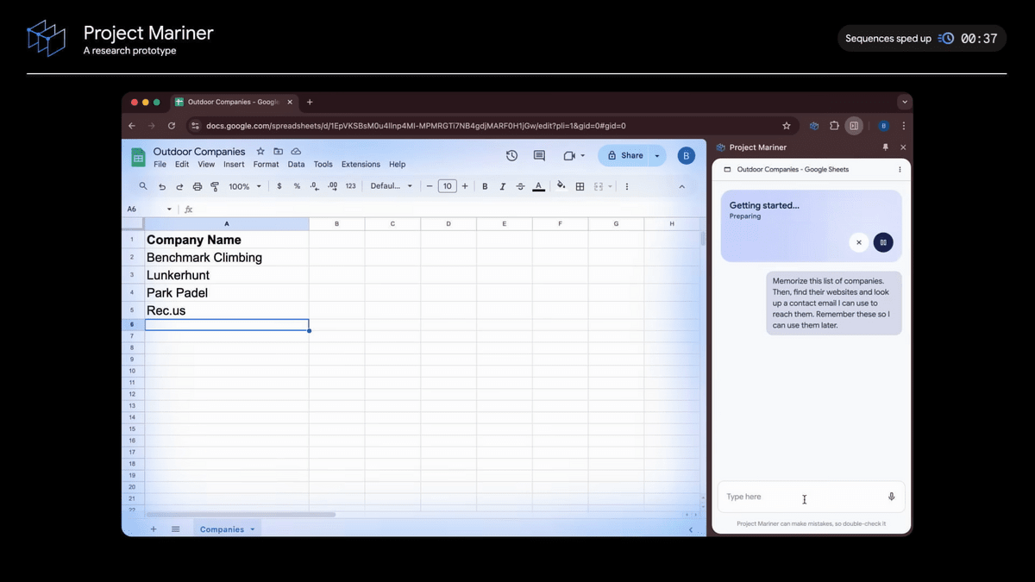The width and height of the screenshot is (1035, 582).
Task: Open version history in Google Sheets
Action: pyautogui.click(x=511, y=155)
